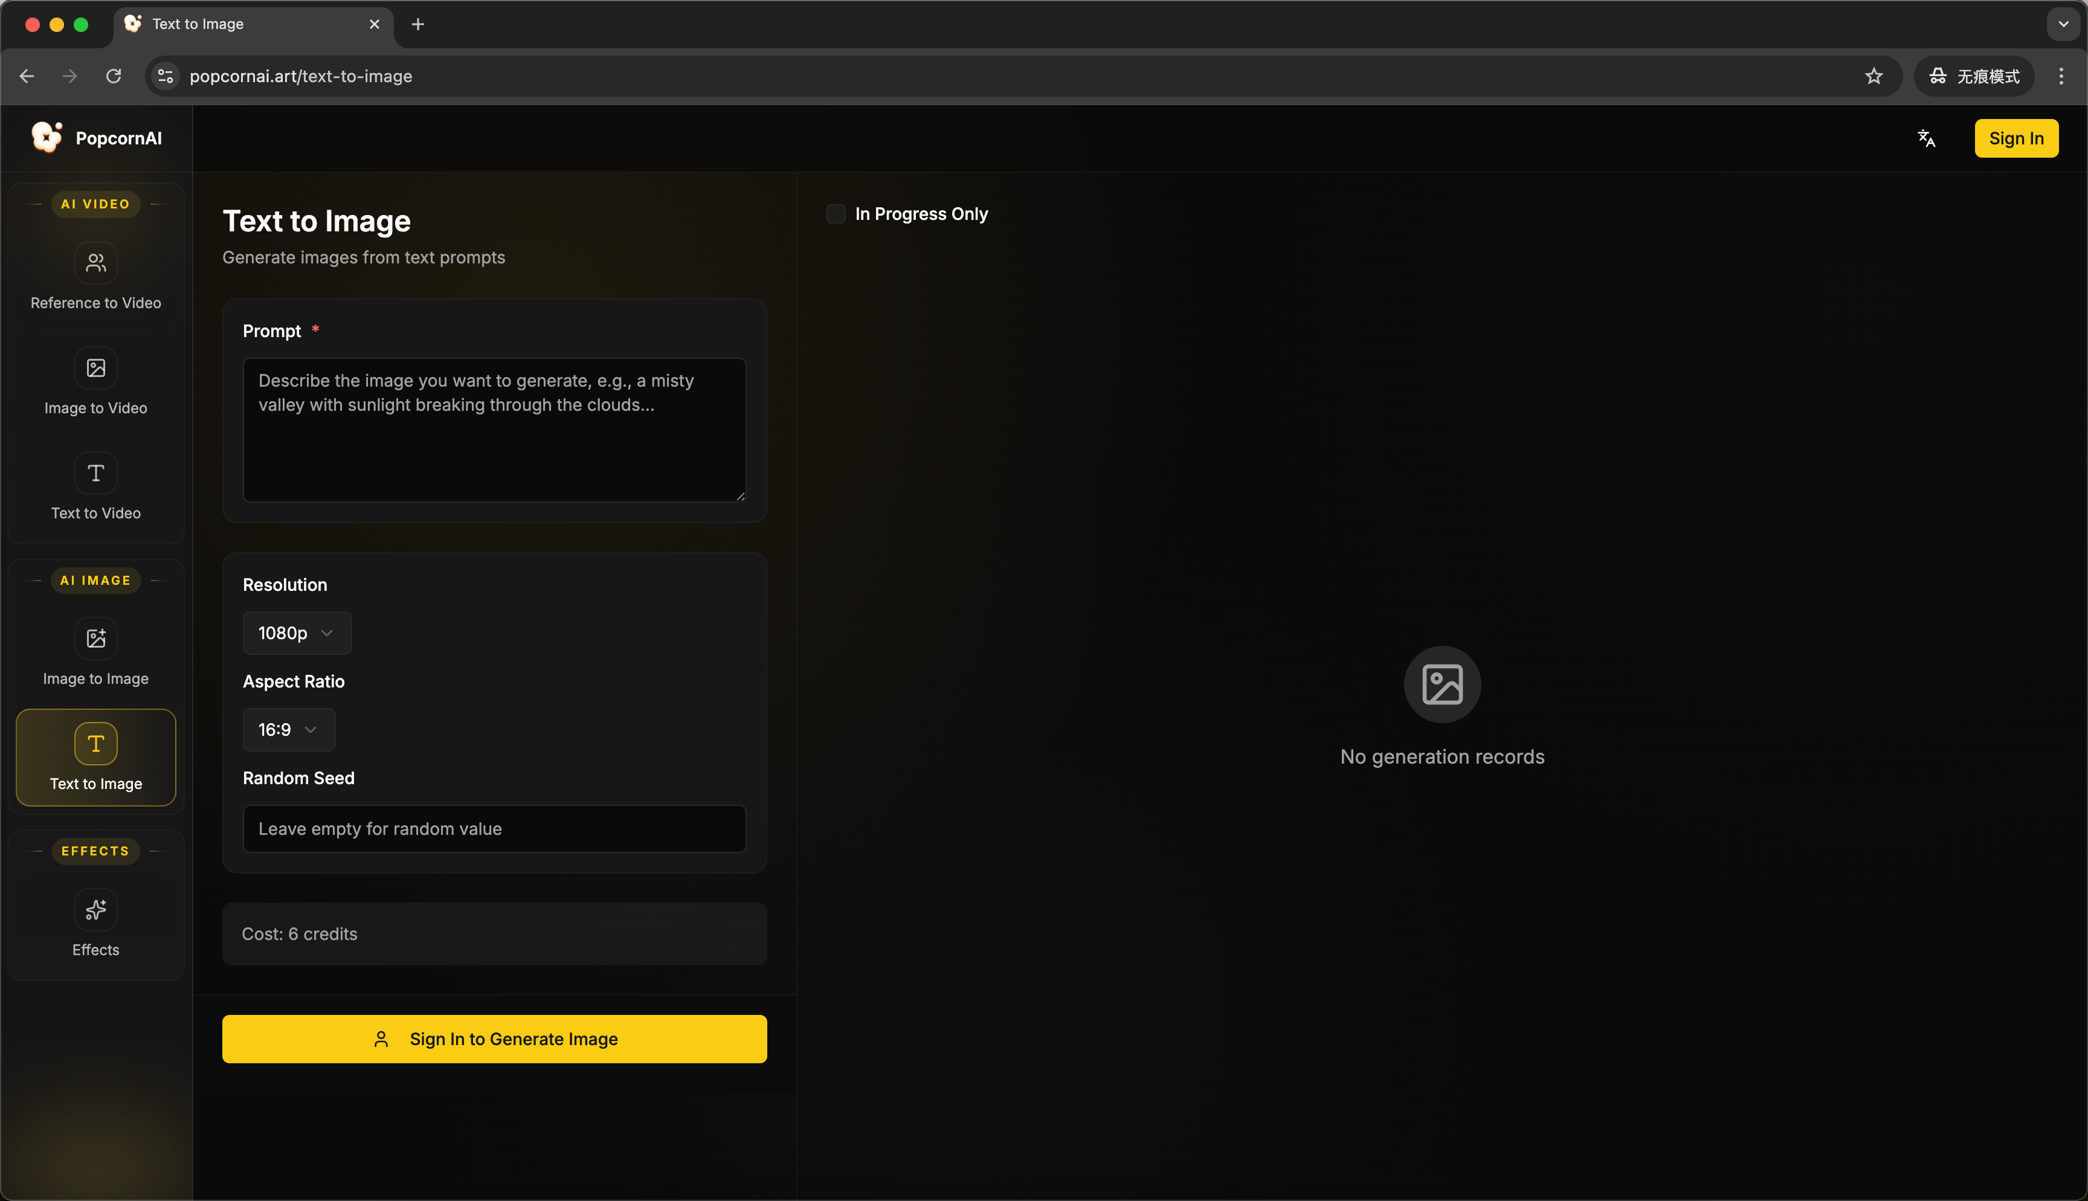Image resolution: width=2088 pixels, height=1201 pixels.
Task: Open the language translation selector
Action: (1927, 138)
